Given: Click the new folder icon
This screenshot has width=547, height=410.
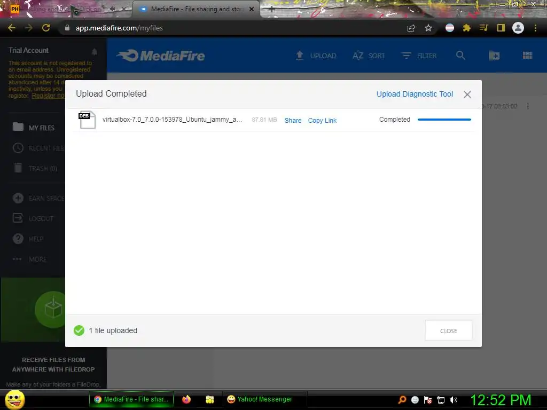Looking at the screenshot, I should tap(494, 56).
